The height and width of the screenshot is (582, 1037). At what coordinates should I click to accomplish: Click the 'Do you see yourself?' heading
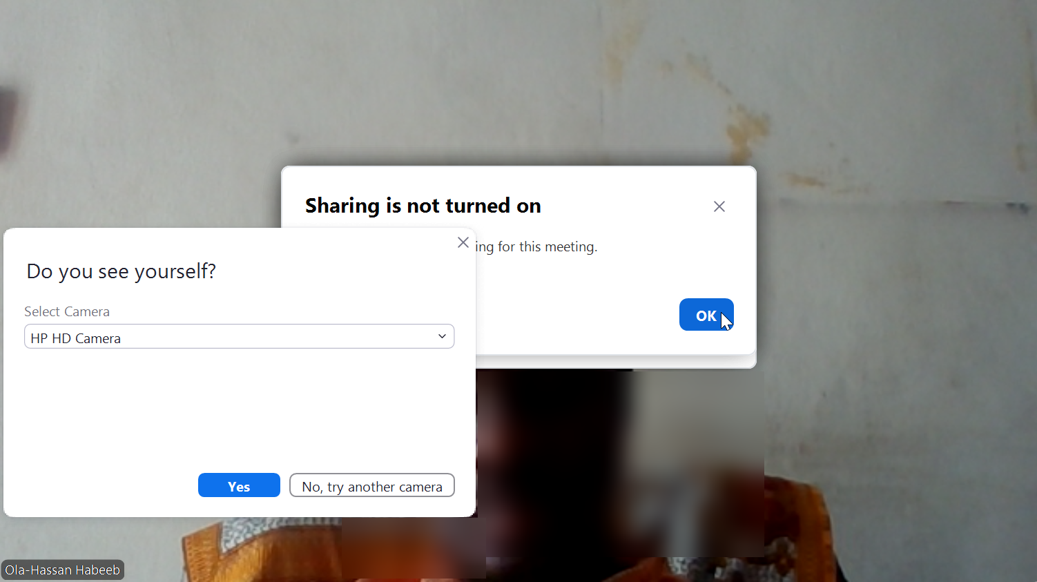click(x=122, y=271)
